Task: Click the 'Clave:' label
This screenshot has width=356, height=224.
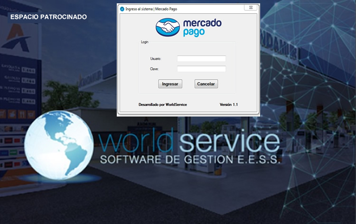Action: (154, 69)
